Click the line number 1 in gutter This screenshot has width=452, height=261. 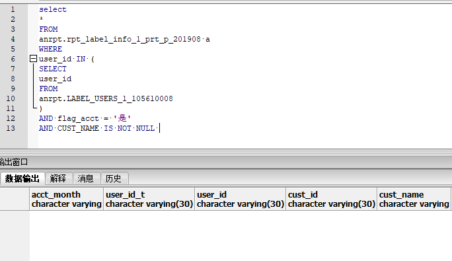[13, 9]
